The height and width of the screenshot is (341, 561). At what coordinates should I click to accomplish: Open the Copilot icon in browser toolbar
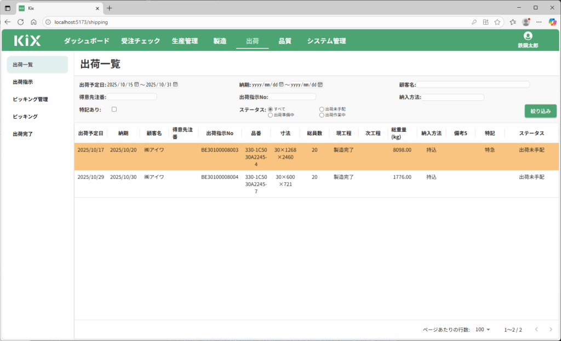pyautogui.click(x=552, y=22)
